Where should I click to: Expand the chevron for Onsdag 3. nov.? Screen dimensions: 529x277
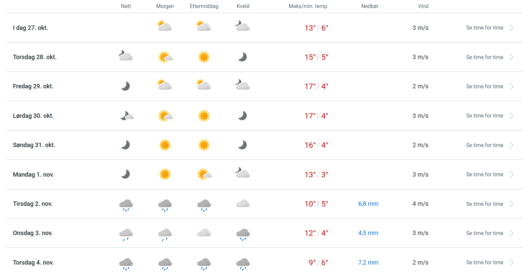tap(512, 233)
